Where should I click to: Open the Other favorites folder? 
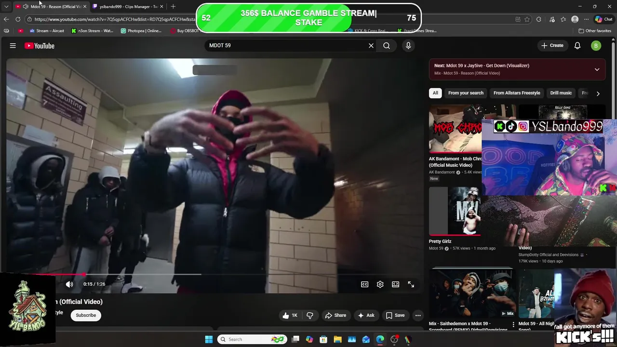pos(595,31)
